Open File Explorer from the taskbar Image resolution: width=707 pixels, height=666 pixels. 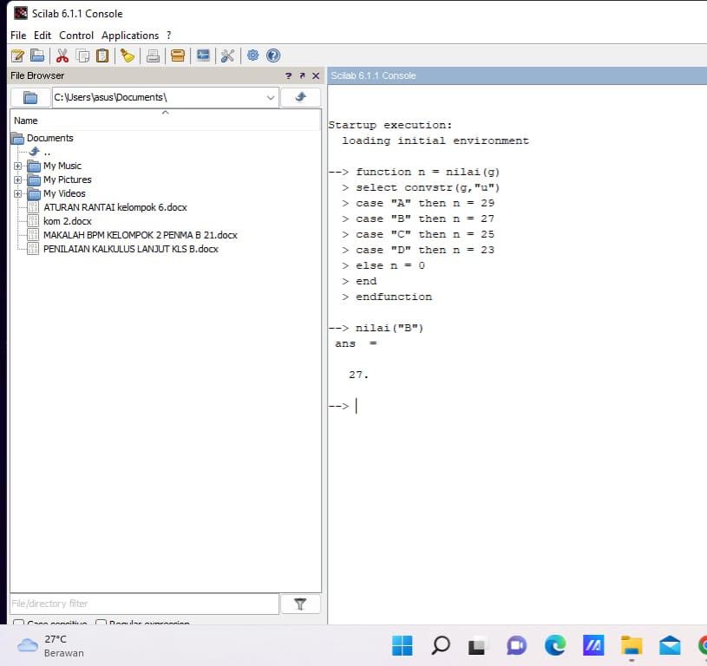632,646
